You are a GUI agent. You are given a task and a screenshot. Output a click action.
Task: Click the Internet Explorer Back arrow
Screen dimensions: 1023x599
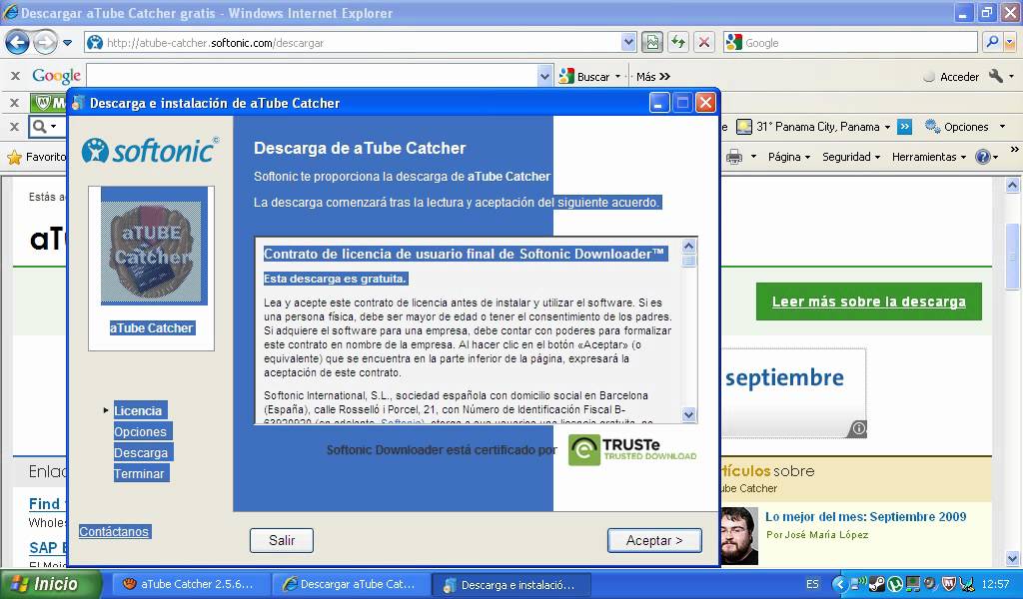[17, 43]
